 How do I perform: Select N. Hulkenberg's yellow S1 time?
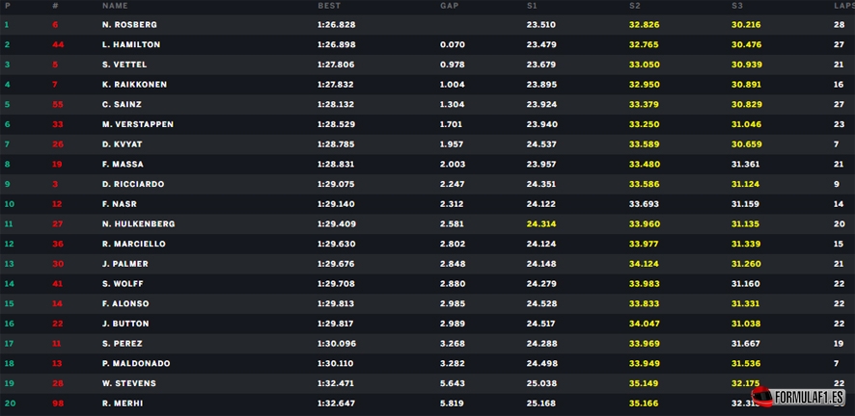[541, 224]
